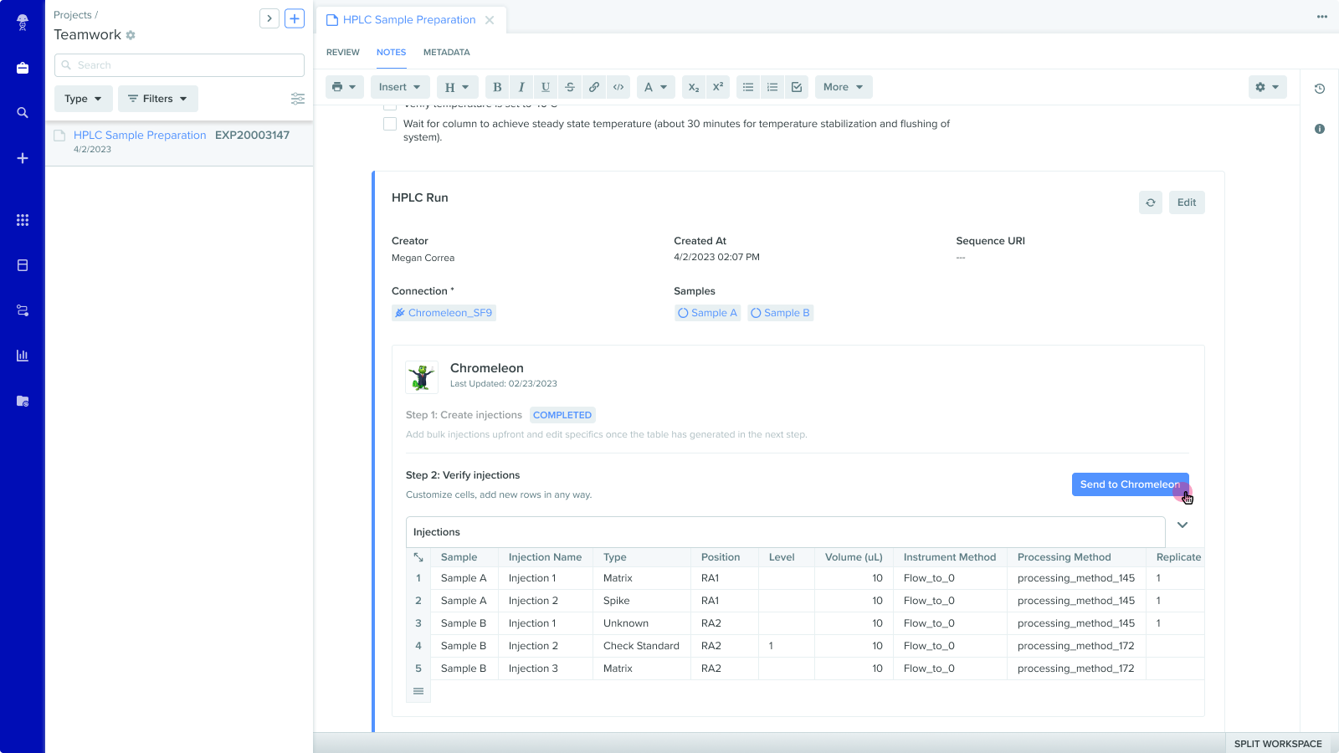Open the three-dot workspace menu
Viewport: 1339px width, 753px height.
(x=1322, y=17)
